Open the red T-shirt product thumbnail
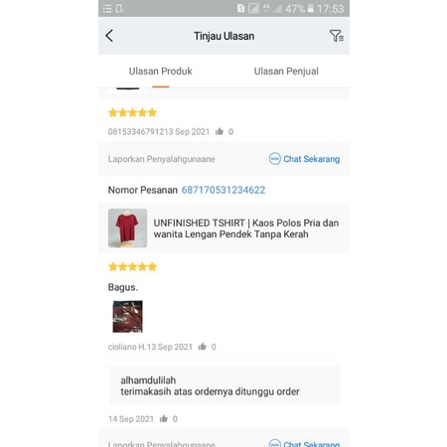This screenshot has width=447, height=447. pos(127,228)
